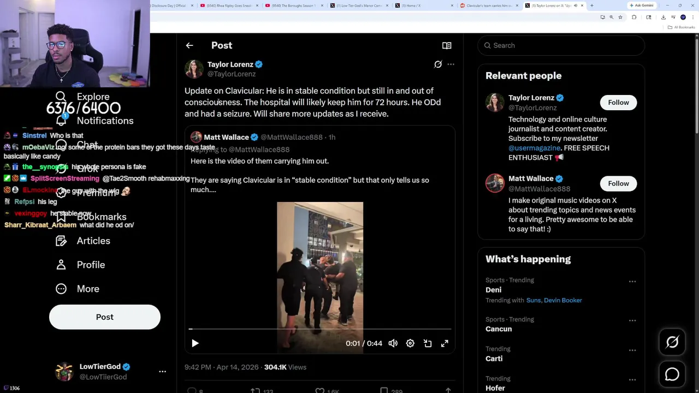Expand the video to fullscreen
699x393 pixels.
445,343
